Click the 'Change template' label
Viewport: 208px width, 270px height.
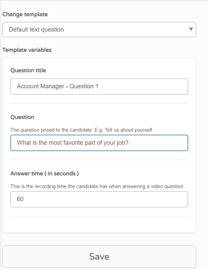point(25,14)
